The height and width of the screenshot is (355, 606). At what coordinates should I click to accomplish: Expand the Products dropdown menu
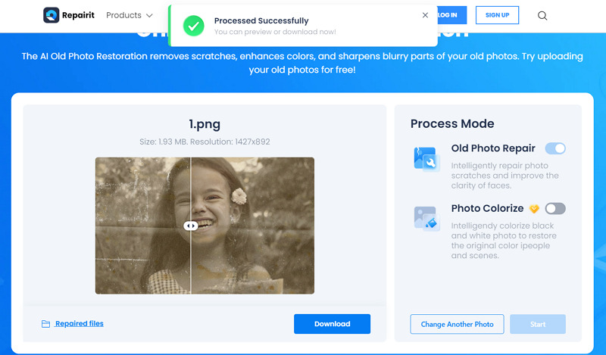(x=129, y=15)
